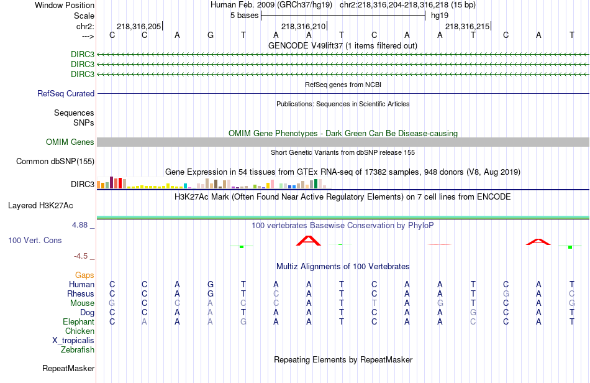Click the G base in the Human alignment row

[x=211, y=284]
